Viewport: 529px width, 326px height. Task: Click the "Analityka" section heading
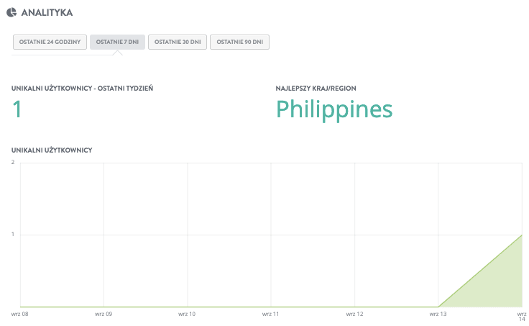click(x=47, y=12)
